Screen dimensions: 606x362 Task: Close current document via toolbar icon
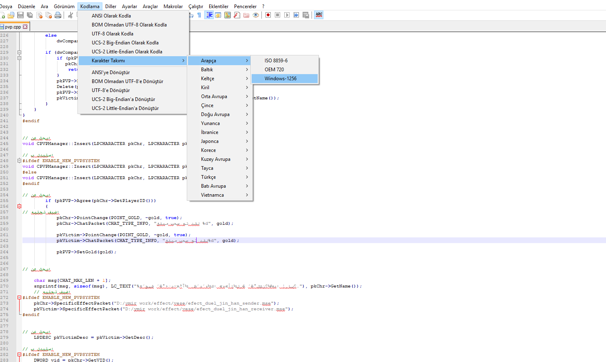(x=39, y=15)
